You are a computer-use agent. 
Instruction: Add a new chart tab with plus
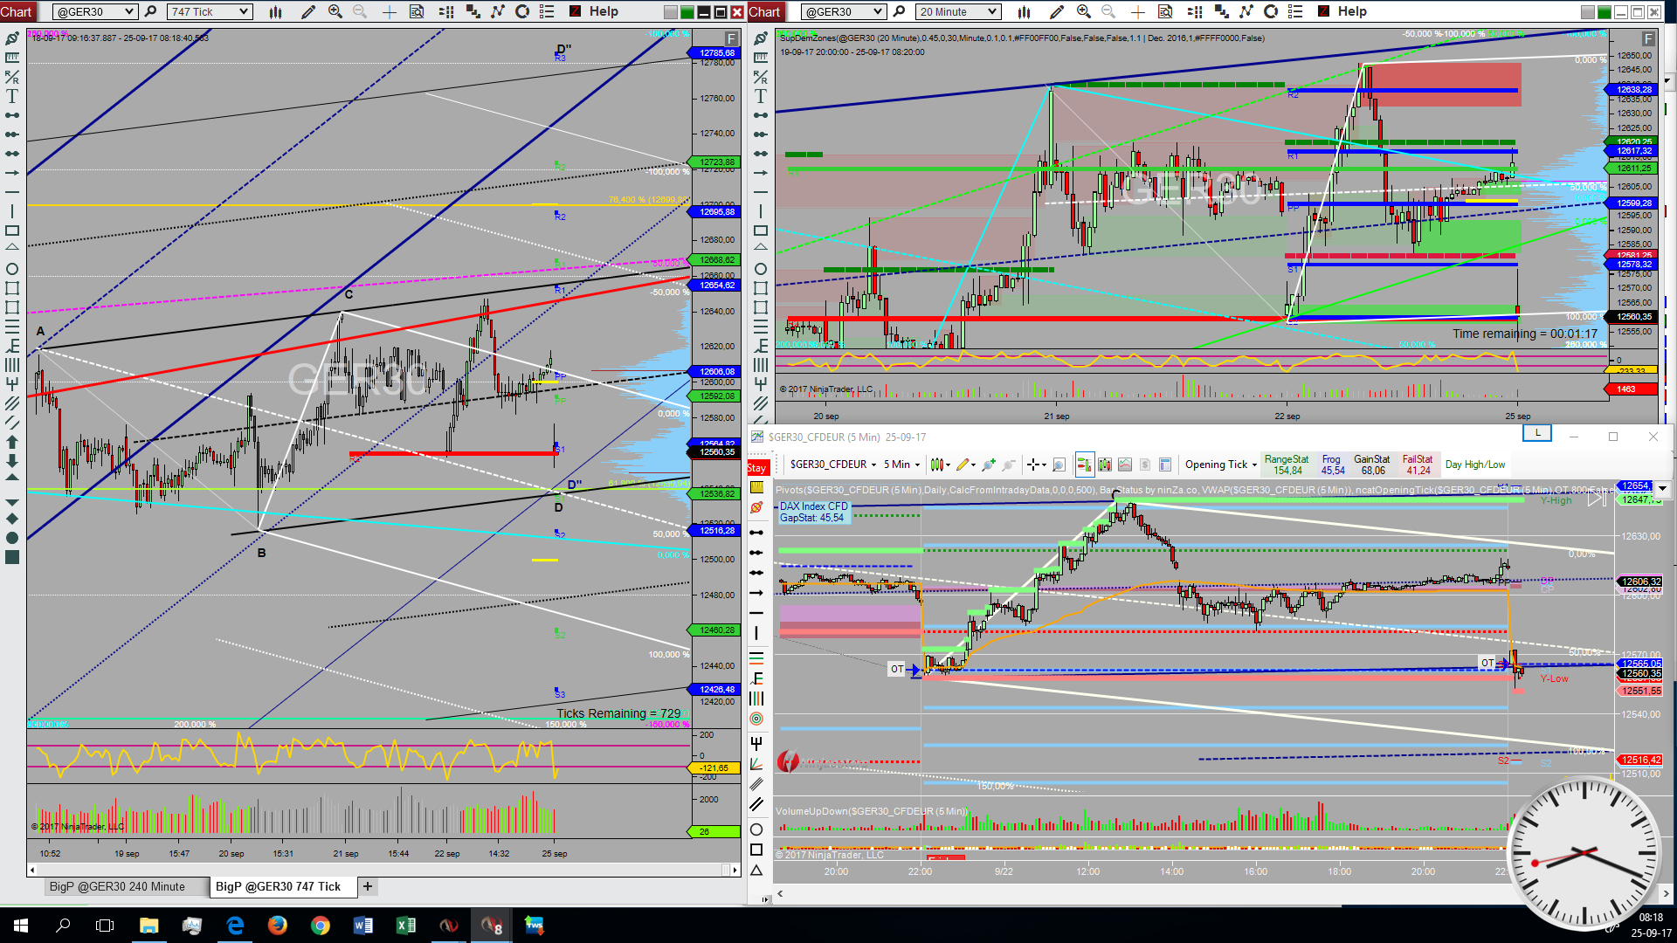(x=368, y=886)
